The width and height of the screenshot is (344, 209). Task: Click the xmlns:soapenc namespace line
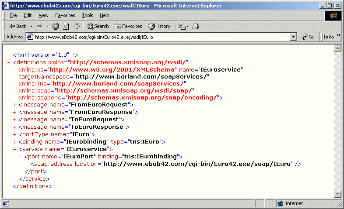(121, 98)
